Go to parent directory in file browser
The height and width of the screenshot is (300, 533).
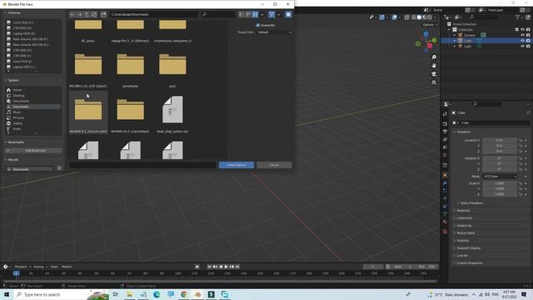coord(87,15)
